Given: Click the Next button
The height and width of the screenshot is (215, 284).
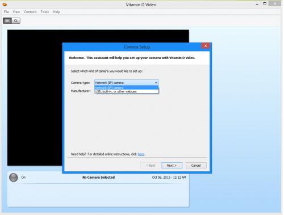Looking at the screenshot, I should coord(172,166).
